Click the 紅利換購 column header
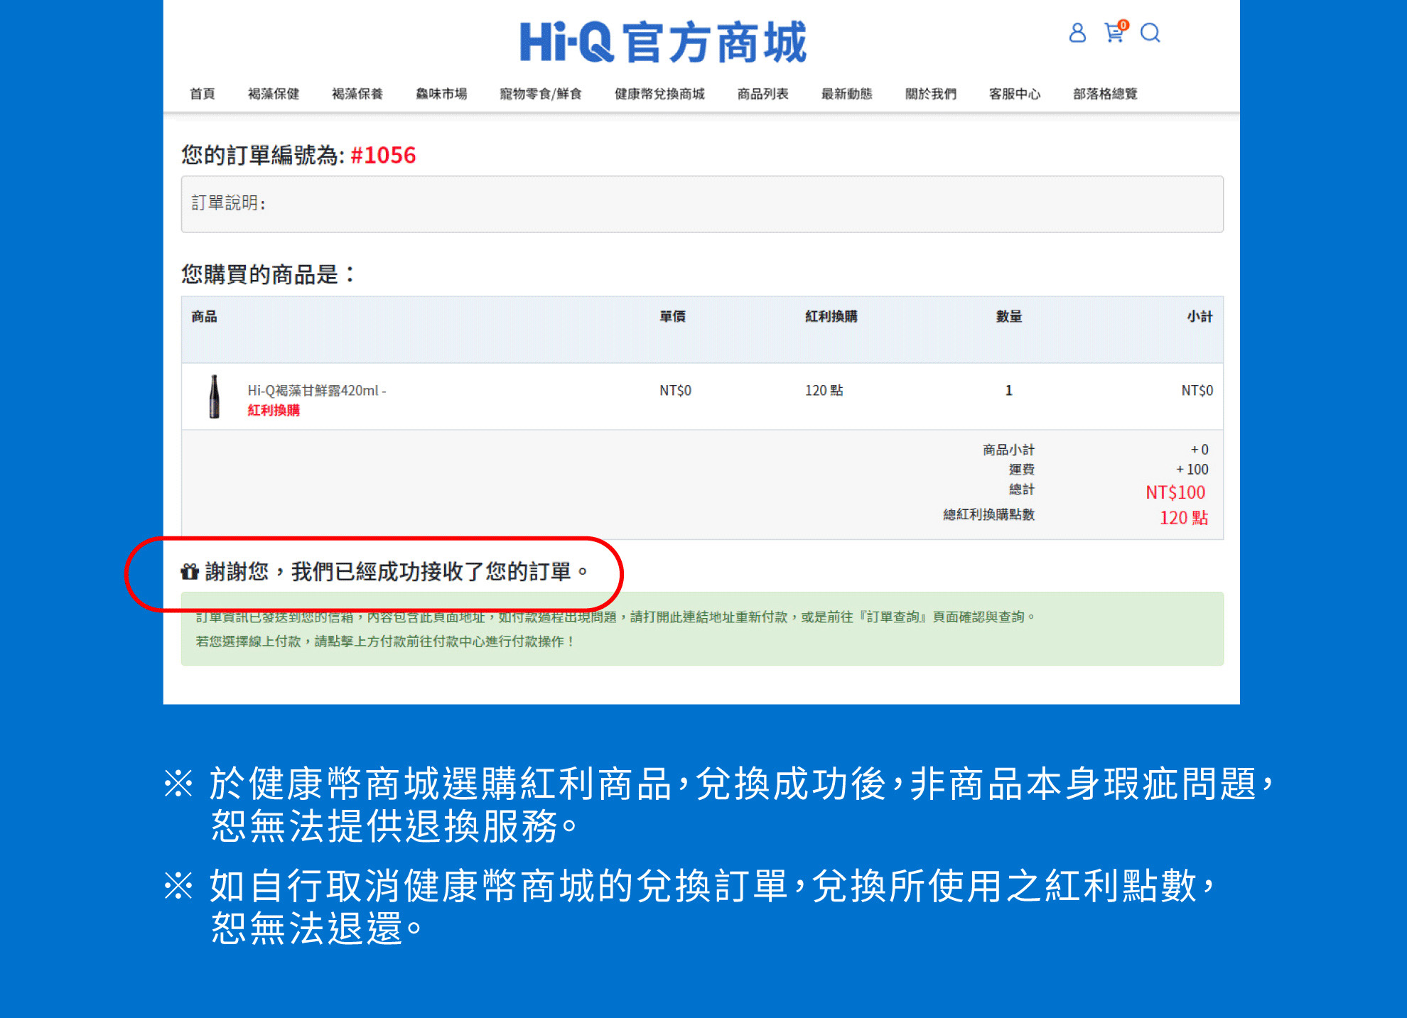The width and height of the screenshot is (1407, 1018). [831, 317]
